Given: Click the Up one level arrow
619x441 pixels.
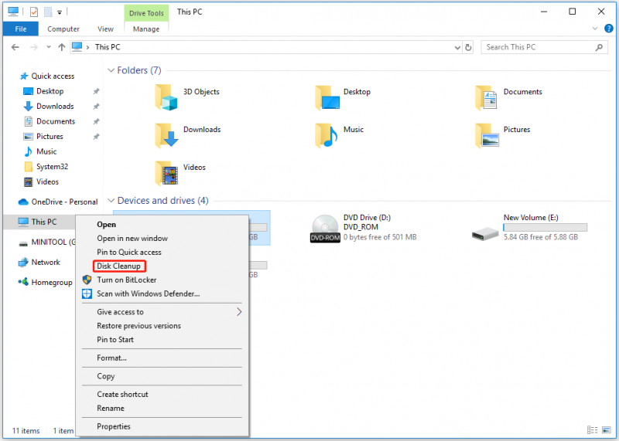Looking at the screenshot, I should click(x=62, y=47).
